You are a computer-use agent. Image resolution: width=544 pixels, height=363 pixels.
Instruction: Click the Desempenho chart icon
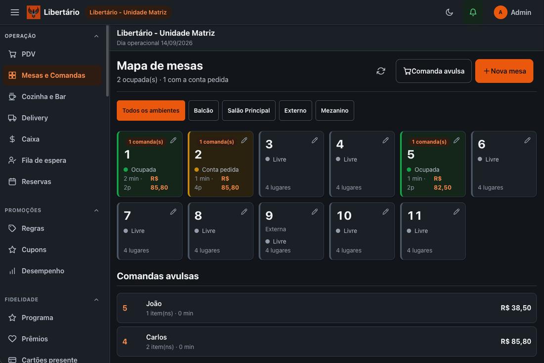pyautogui.click(x=12, y=271)
